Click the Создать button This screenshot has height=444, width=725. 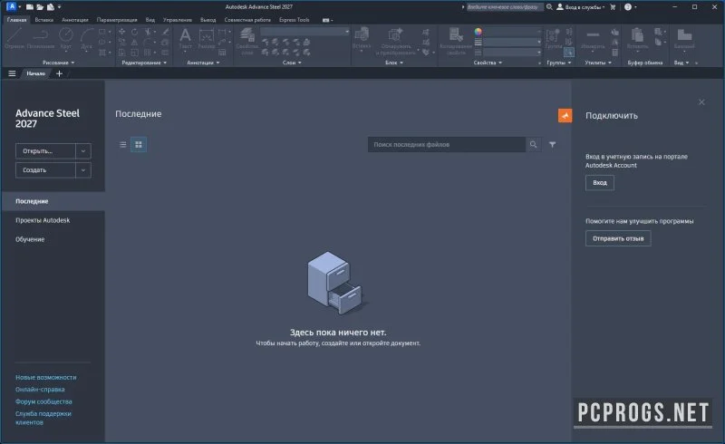coord(45,170)
